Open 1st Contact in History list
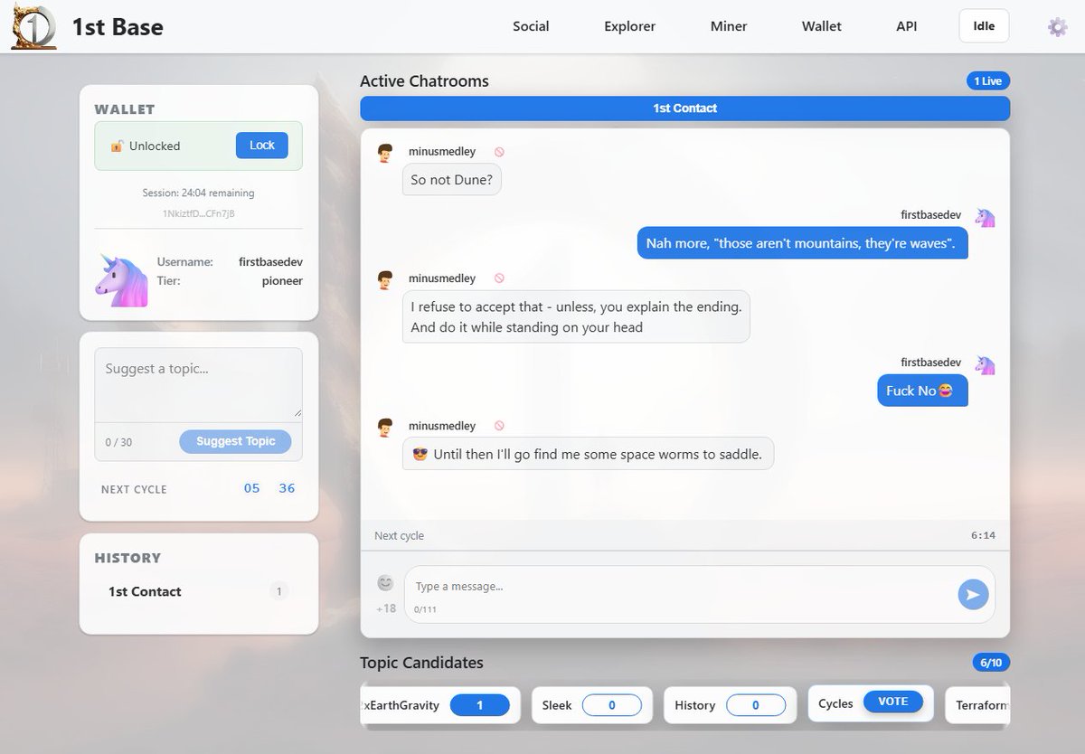This screenshot has height=754, width=1085. tap(145, 591)
